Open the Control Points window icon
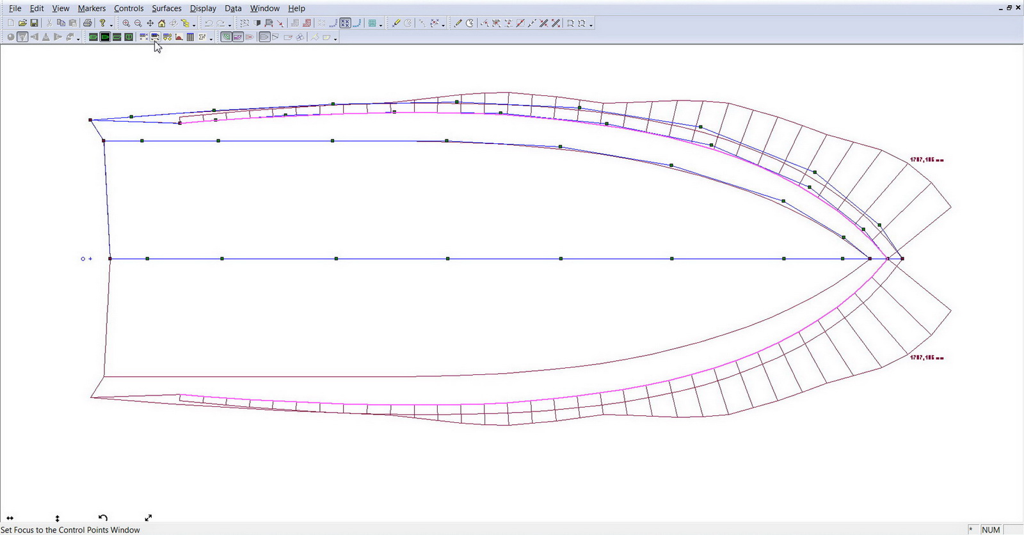 (x=155, y=37)
